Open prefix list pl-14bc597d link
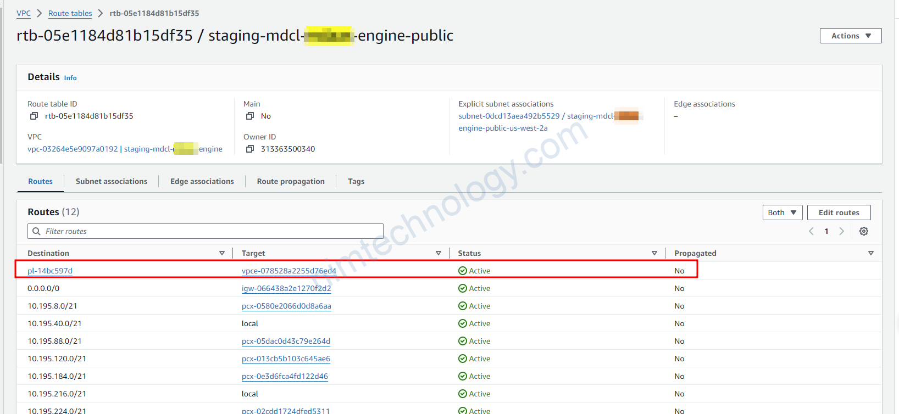 [x=50, y=271]
